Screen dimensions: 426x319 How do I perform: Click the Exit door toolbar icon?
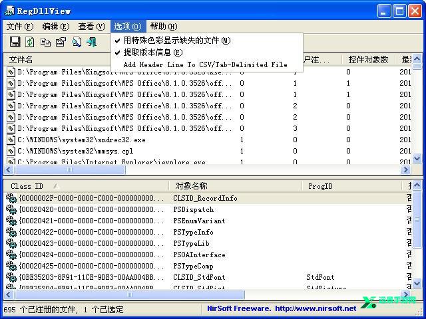click(92, 42)
